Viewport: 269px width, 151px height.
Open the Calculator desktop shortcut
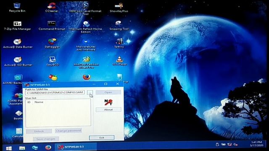coord(18,131)
